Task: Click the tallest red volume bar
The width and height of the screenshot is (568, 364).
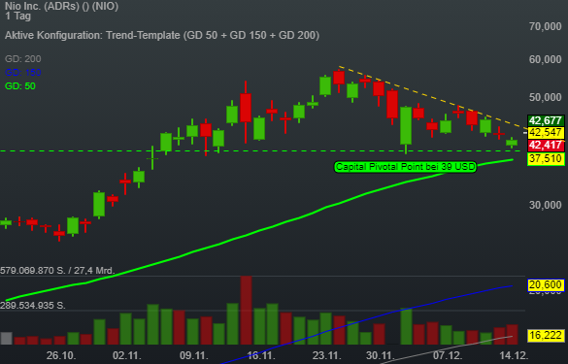Action: [246, 310]
